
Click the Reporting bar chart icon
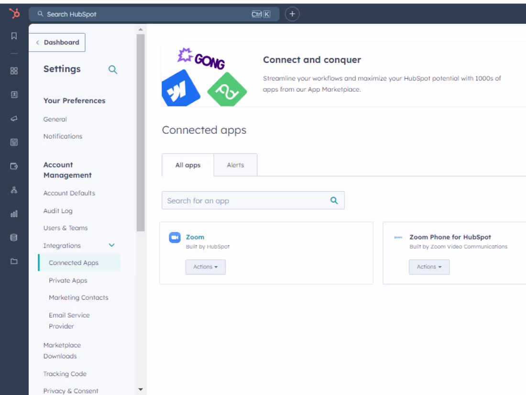[14, 214]
